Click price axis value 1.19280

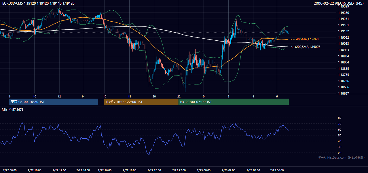343,13
